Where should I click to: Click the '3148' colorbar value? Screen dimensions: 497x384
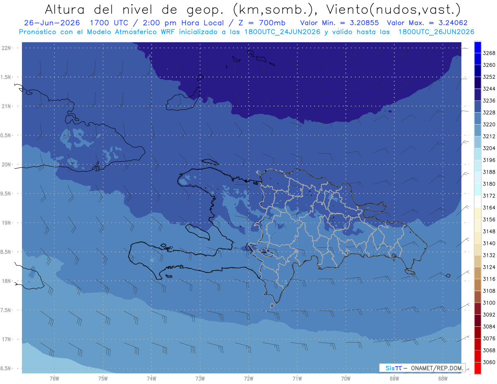coord(489,232)
